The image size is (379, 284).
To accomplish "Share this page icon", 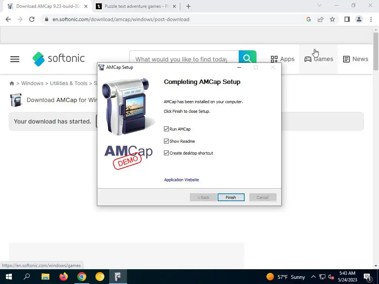I will click(x=321, y=19).
